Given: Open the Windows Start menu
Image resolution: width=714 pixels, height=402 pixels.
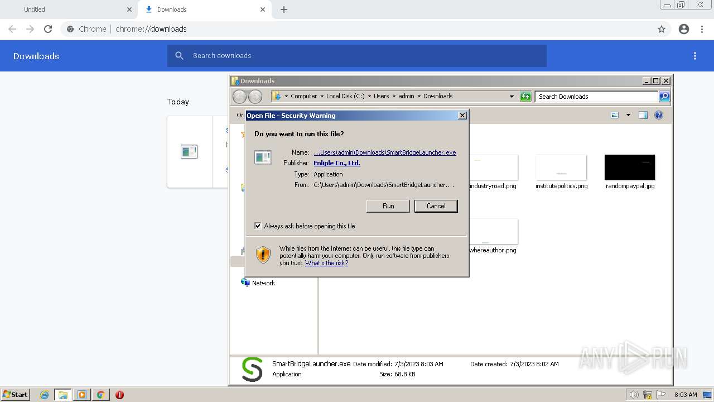Looking at the screenshot, I should click(x=15, y=395).
